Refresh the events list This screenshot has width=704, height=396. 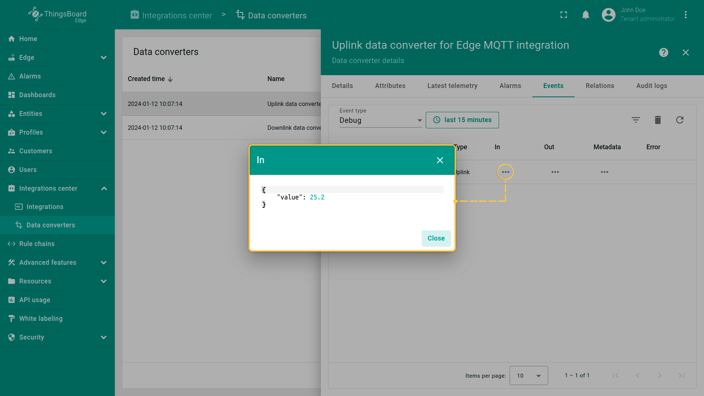tap(679, 120)
